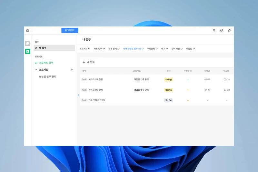Add a project with the plus icon
This screenshot has height=172, width=258.
point(72,70)
